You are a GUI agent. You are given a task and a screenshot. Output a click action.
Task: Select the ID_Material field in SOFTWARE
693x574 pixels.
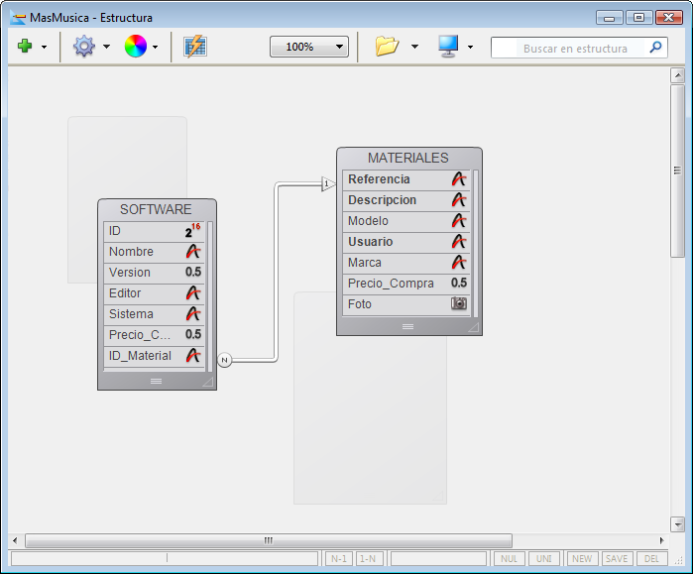(x=140, y=356)
